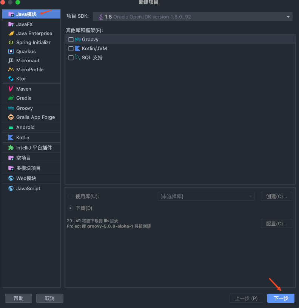Click the Groovy icon in sidebar

pyautogui.click(x=11, y=108)
